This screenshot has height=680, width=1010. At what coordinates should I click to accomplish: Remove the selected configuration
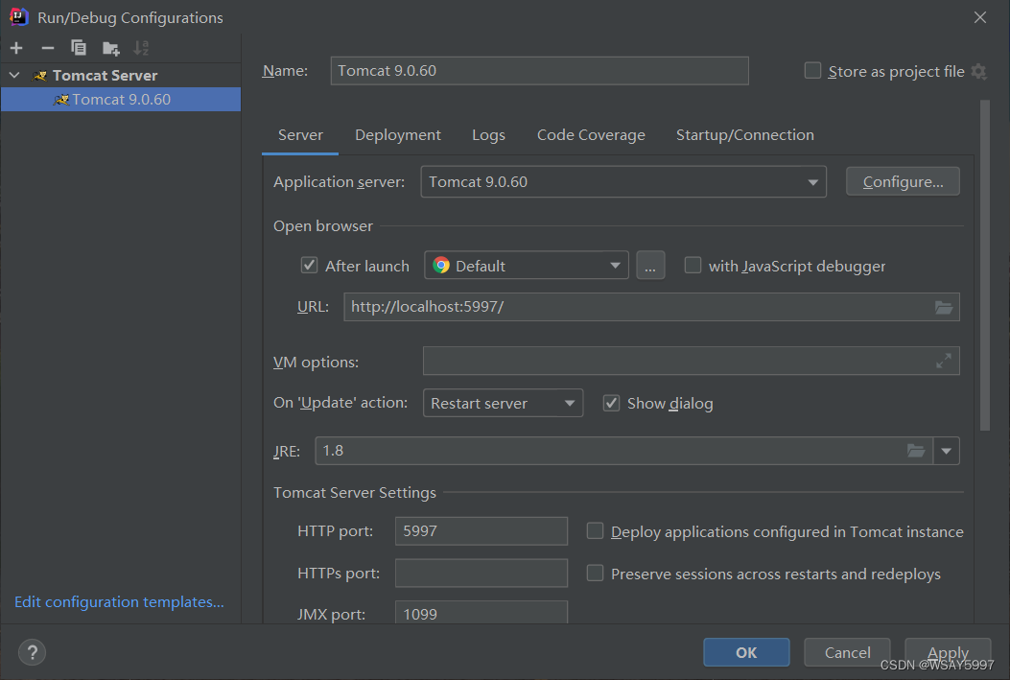(x=48, y=48)
